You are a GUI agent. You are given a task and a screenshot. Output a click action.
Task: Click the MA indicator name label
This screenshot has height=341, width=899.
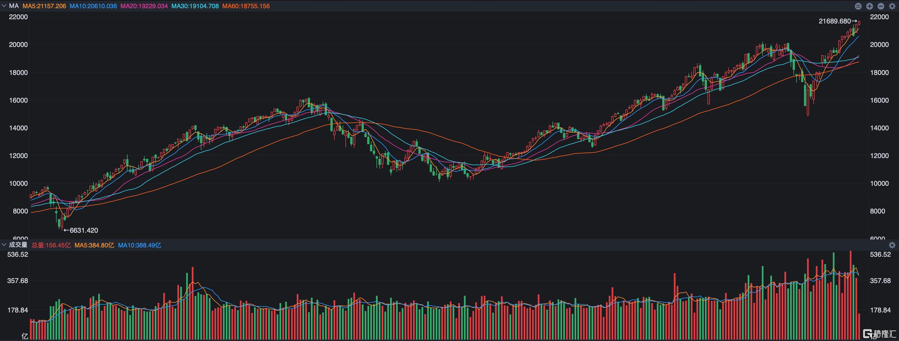(x=14, y=6)
